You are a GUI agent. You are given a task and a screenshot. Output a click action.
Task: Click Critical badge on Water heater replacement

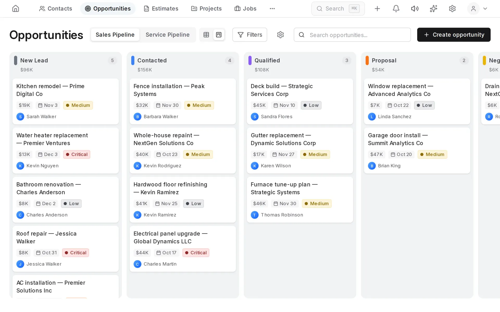(x=77, y=154)
